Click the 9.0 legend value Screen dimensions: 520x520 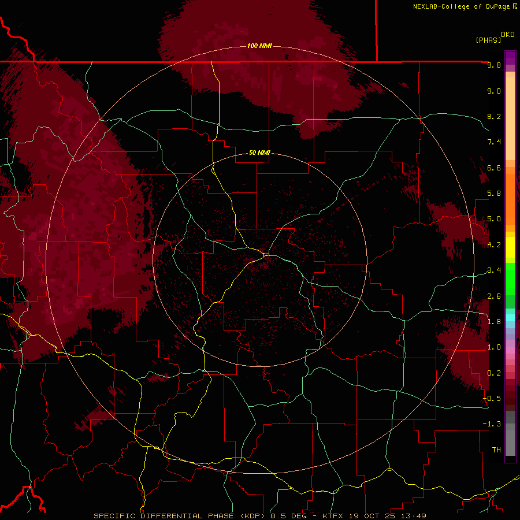coord(494,91)
